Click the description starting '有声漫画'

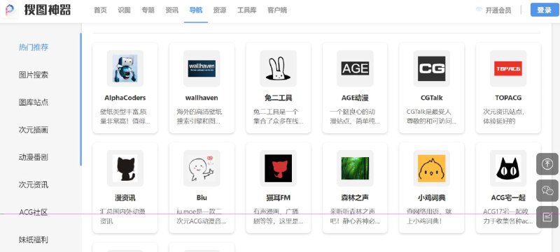[278, 216]
